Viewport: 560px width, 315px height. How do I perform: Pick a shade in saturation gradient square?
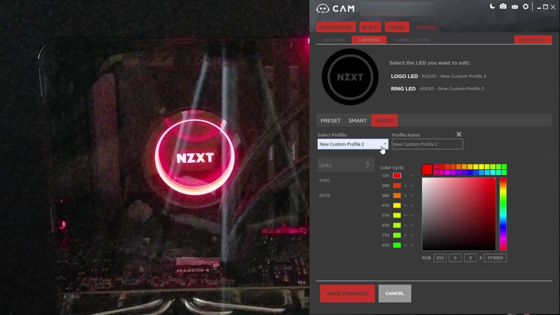click(459, 213)
